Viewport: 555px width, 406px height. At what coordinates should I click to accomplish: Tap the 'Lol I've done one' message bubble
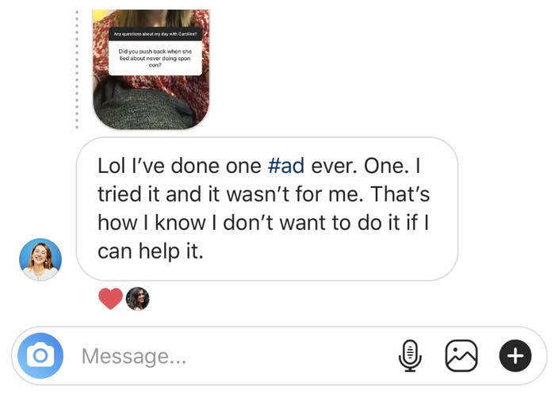point(267,209)
